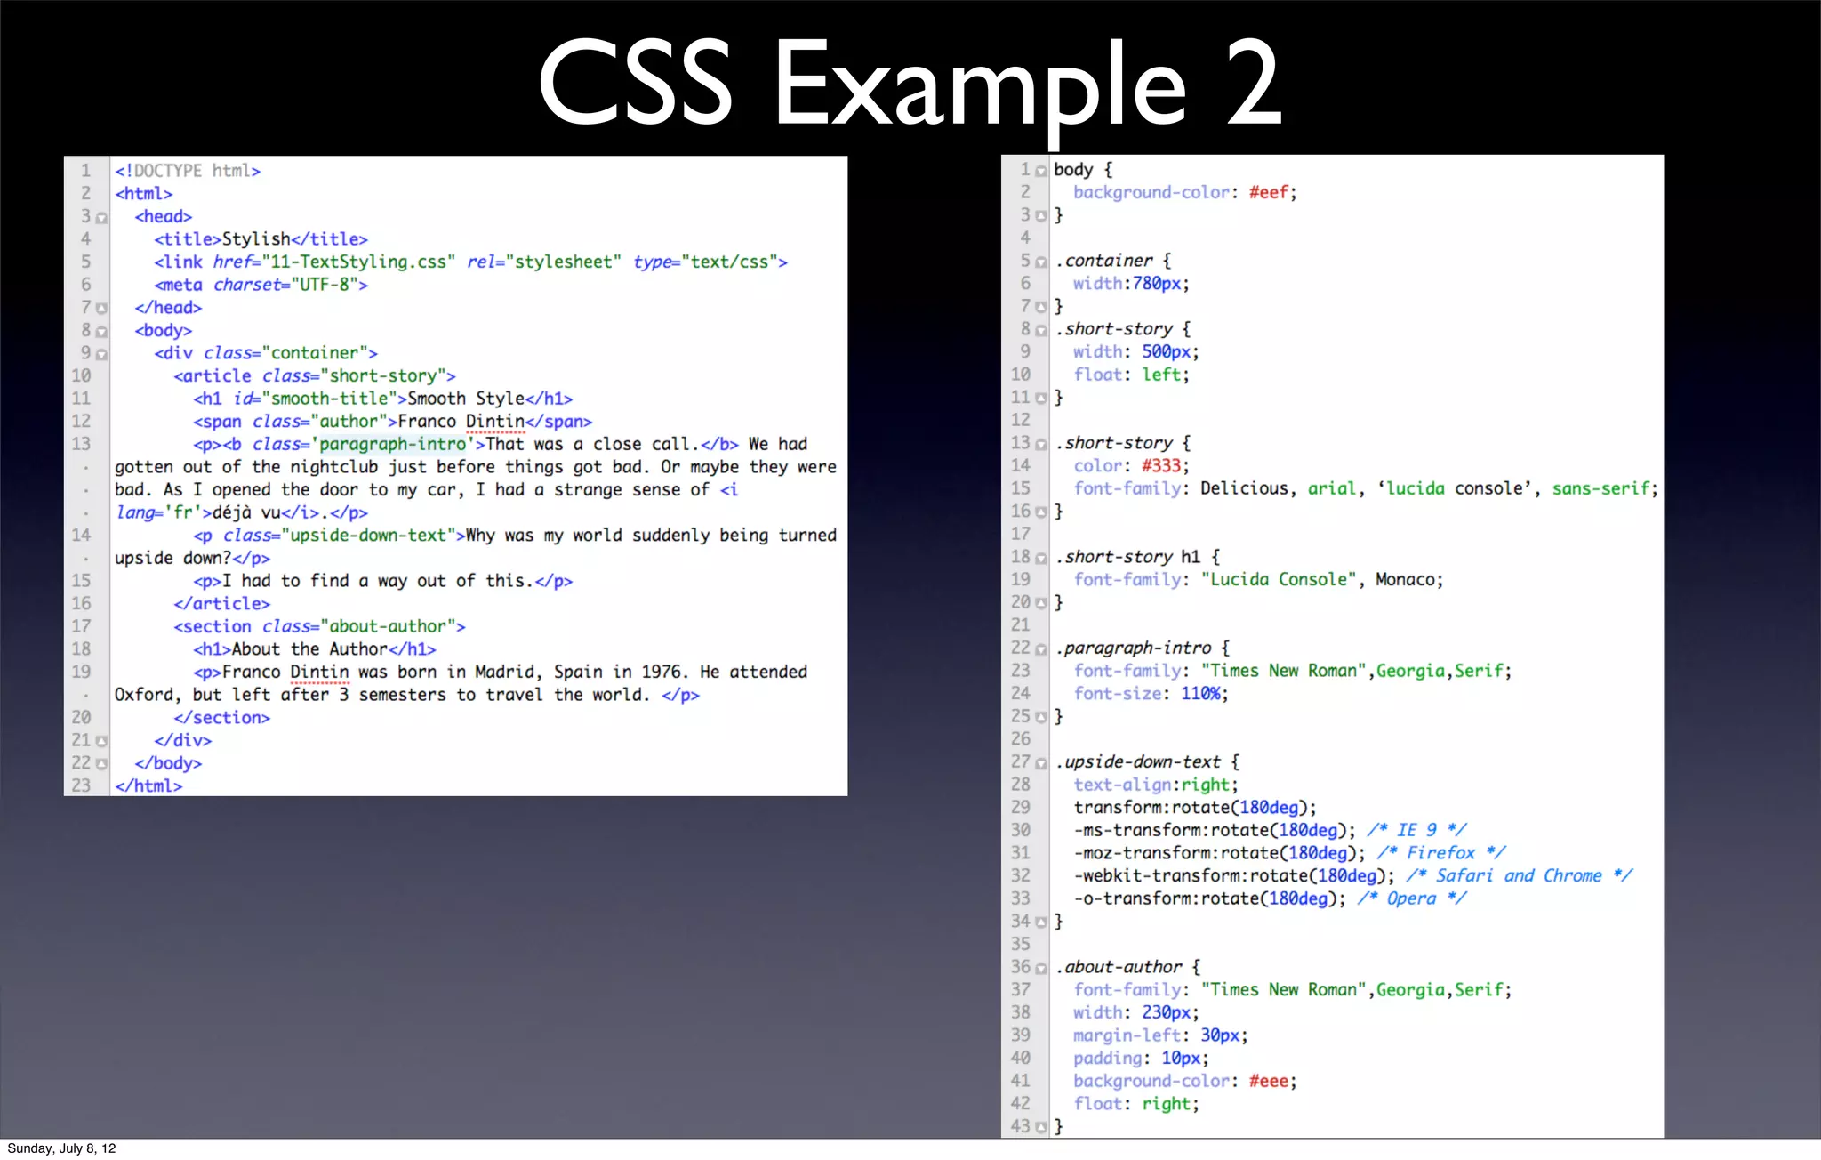Collapse the fold marker beside <head> on HTML line 3
Image resolution: width=1821 pixels, height=1160 pixels.
(x=102, y=218)
